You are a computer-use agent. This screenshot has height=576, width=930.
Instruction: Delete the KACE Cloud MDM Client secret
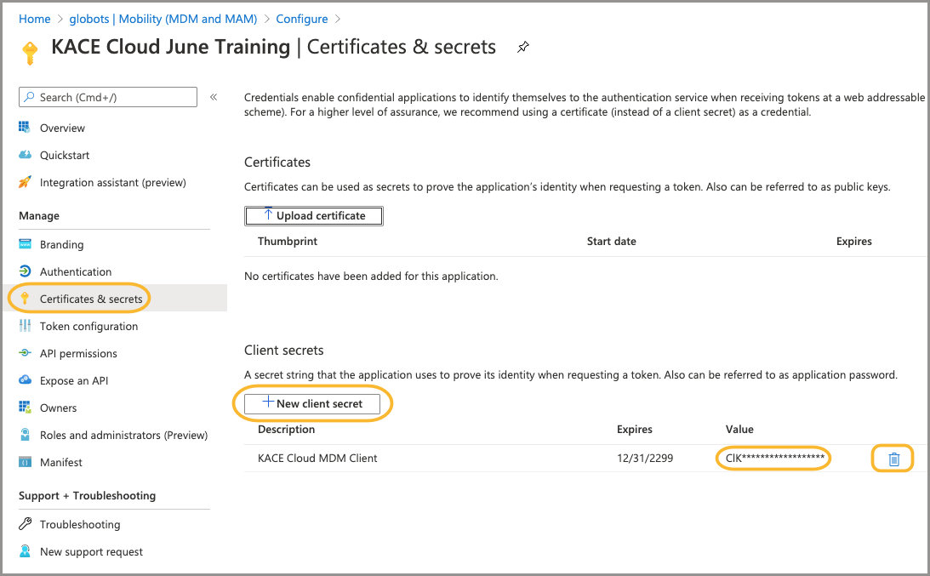click(x=893, y=459)
